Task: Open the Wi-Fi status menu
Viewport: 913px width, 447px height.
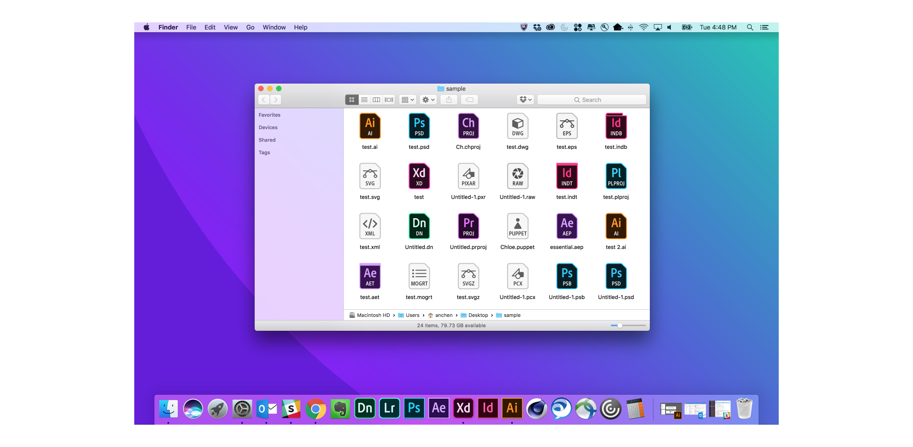Action: coord(644,27)
